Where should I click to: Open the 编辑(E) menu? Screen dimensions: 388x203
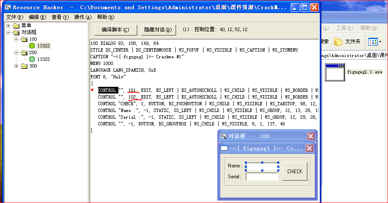[x=37, y=17]
